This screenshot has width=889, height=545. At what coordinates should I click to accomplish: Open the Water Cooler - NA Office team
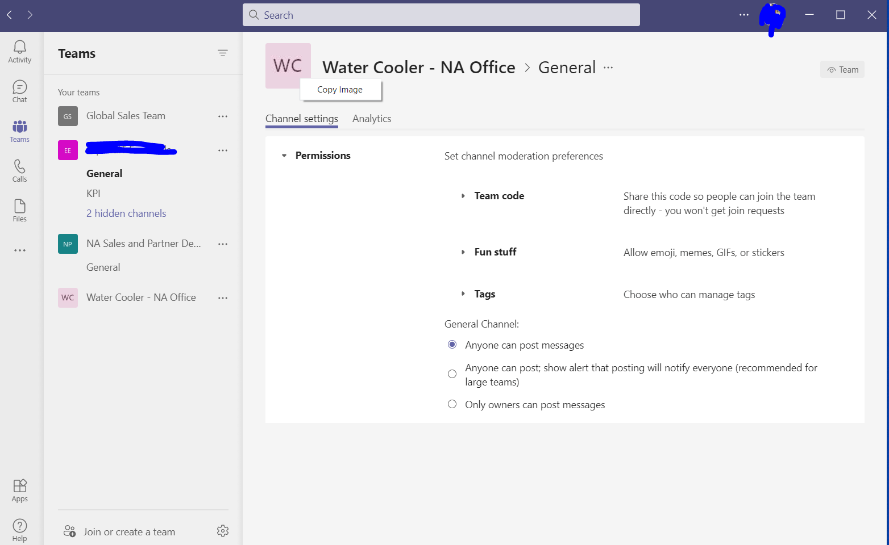[x=141, y=297]
